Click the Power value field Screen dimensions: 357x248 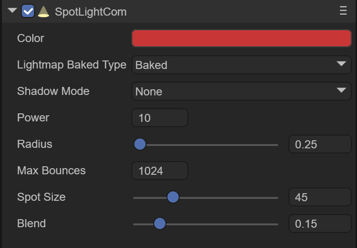[160, 118]
